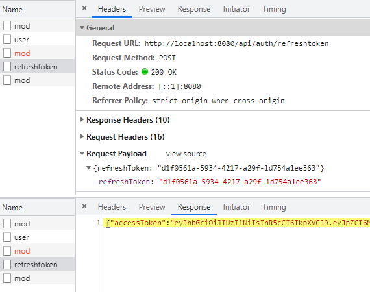Switch to Headers tab in lower panel

[112, 207]
